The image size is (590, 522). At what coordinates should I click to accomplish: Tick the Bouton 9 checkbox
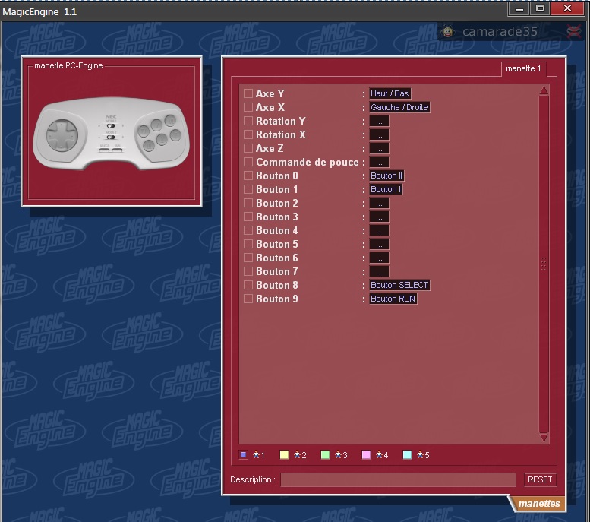(248, 299)
